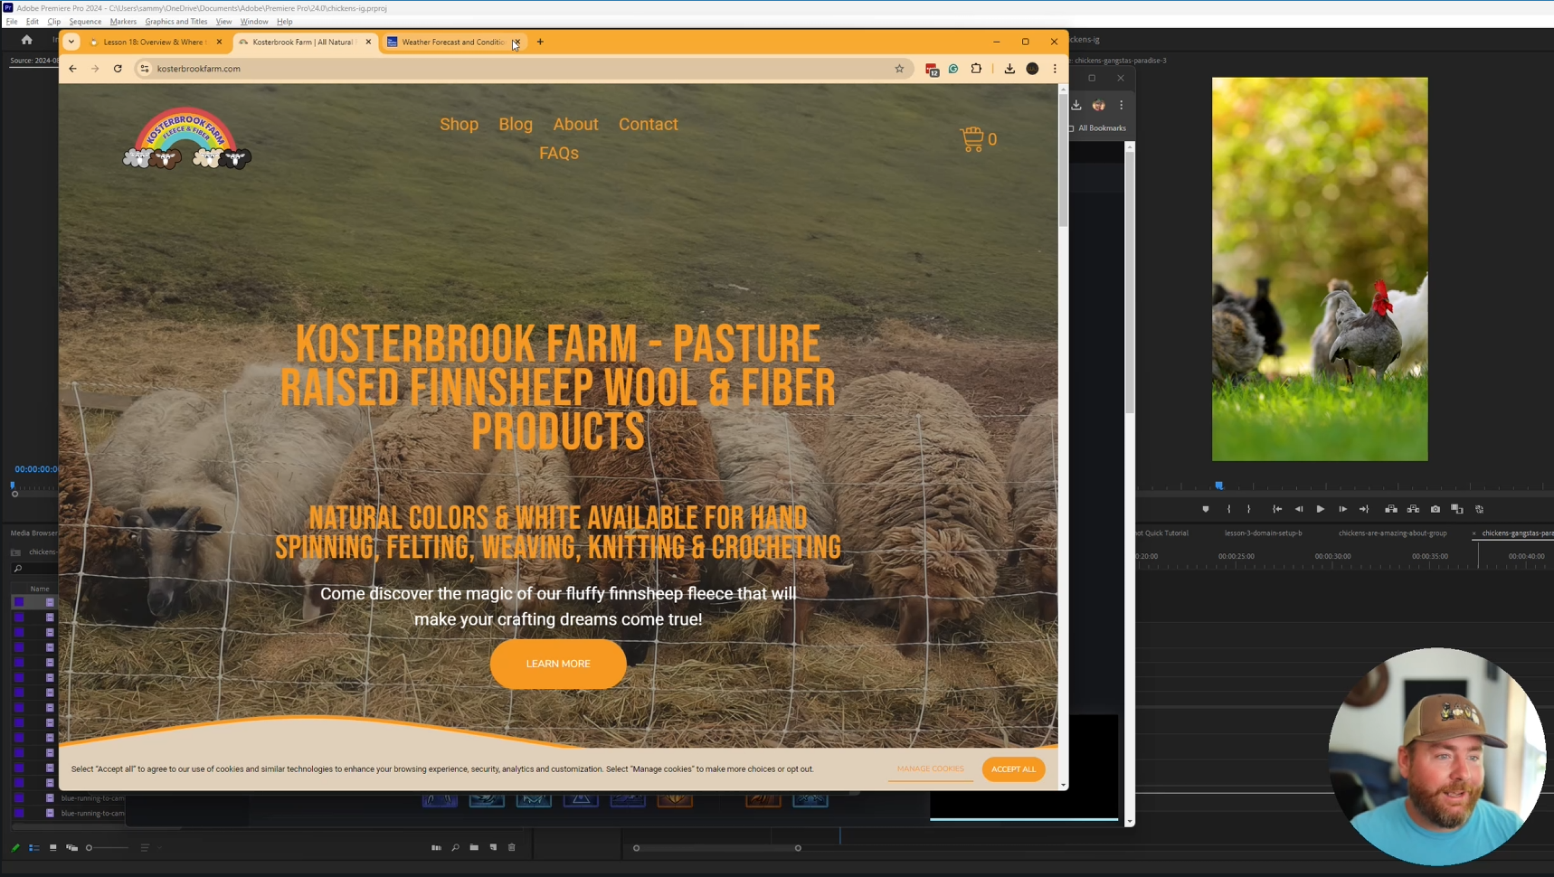Create a New Bin in Project panel
Viewport: 1554px width, 877px height.
pyautogui.click(x=474, y=848)
